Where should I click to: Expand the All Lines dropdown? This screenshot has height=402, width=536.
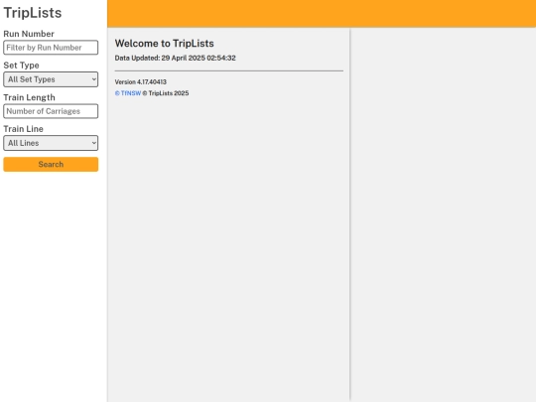(x=51, y=143)
